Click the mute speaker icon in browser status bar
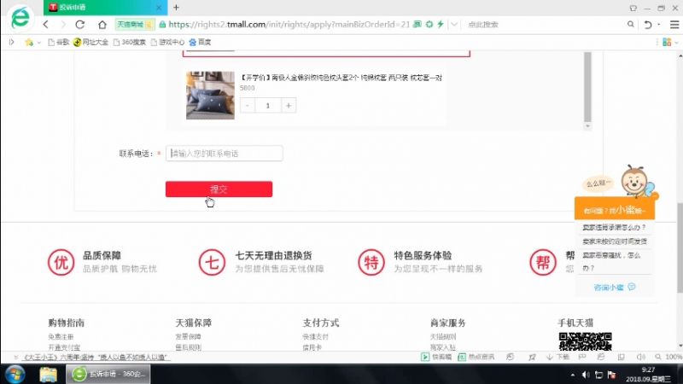This screenshot has height=384, width=683. coord(641,357)
